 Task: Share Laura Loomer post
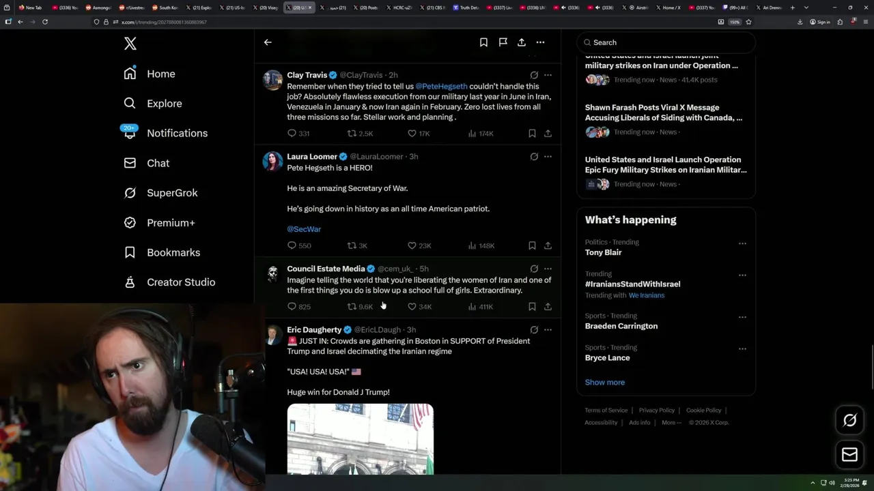(548, 245)
